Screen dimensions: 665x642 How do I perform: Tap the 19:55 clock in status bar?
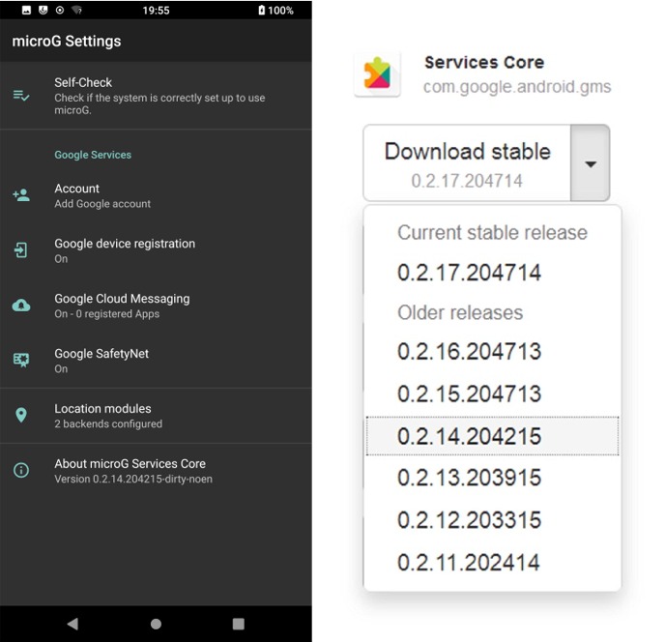pyautogui.click(x=156, y=11)
